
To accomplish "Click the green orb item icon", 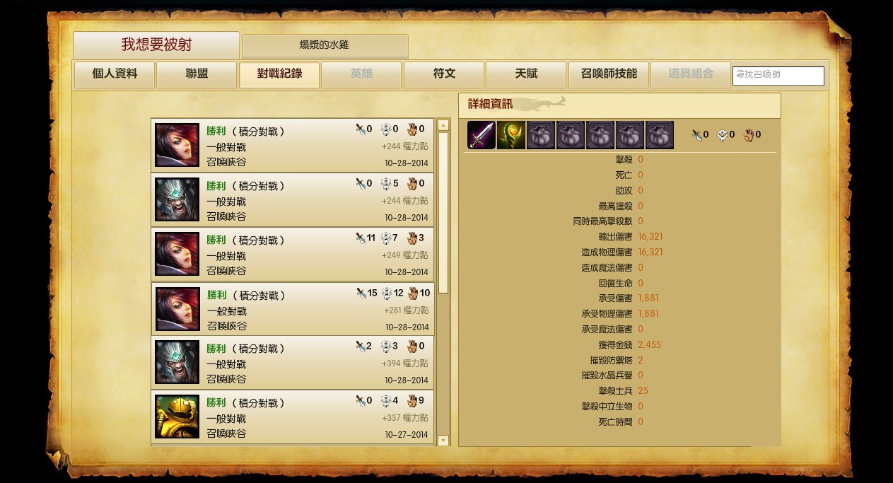I will (x=511, y=135).
